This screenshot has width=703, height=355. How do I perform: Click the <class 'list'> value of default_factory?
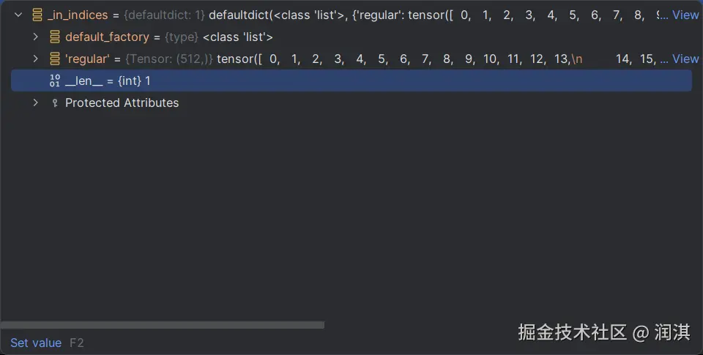click(237, 37)
